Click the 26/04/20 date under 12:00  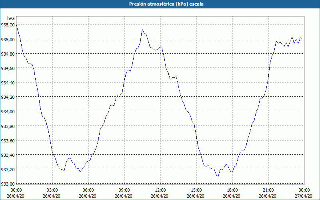(x=160, y=196)
